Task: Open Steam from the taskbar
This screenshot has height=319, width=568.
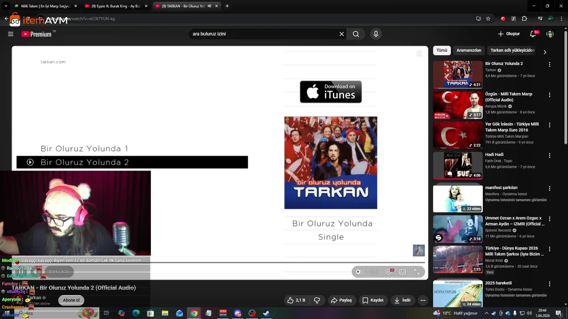Action: [266, 313]
